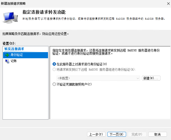This screenshot has width=171, height=140.
Task: Proceed with 下一页(N) button
Action: tap(117, 134)
